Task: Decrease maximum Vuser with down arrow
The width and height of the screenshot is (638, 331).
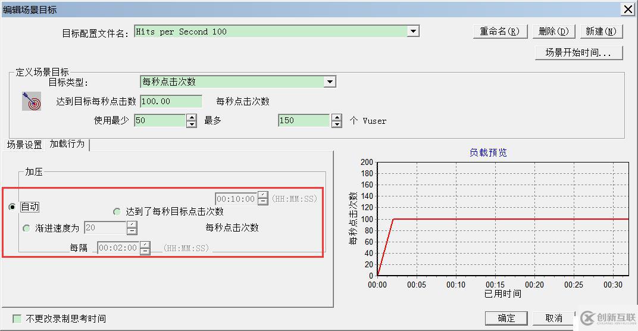Action: (336, 124)
